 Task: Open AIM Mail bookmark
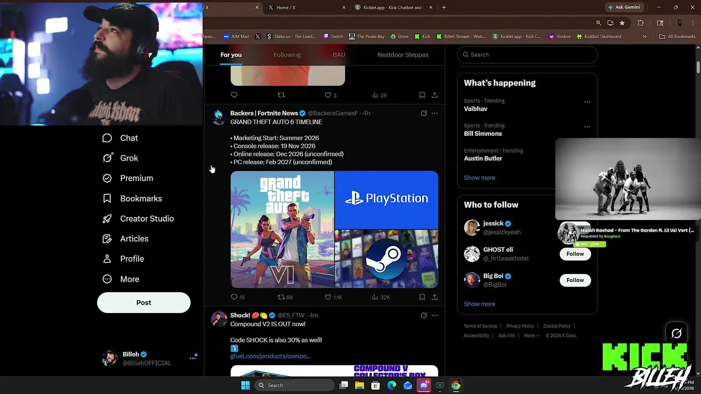click(x=236, y=37)
